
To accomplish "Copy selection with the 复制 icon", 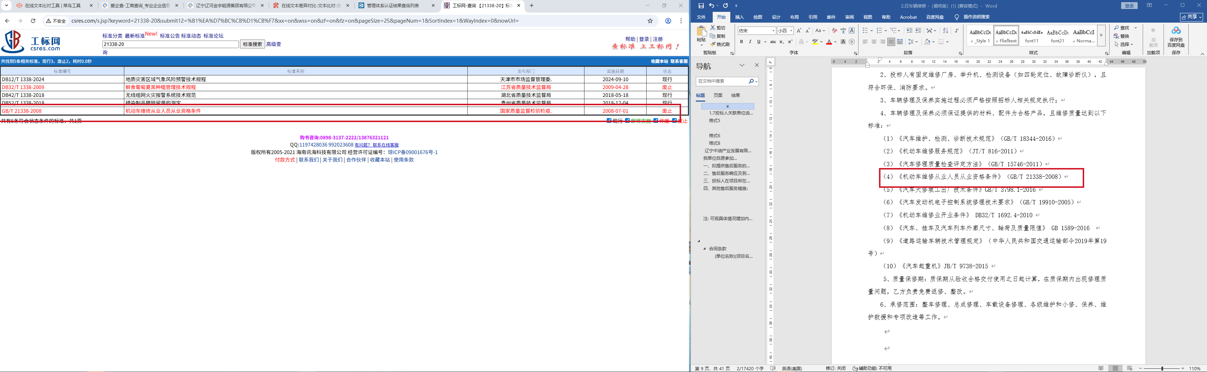I will 718,36.
